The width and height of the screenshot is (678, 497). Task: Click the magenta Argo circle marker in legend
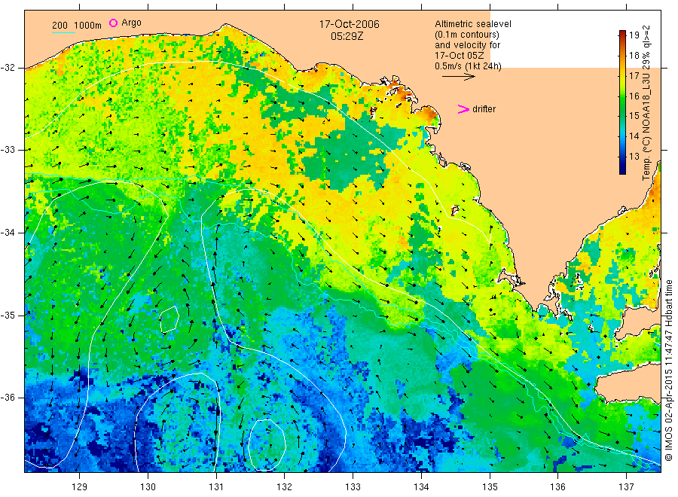click(x=113, y=23)
